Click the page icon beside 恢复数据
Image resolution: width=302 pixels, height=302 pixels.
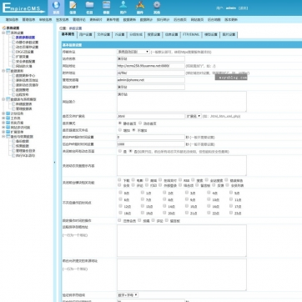(13, 146)
